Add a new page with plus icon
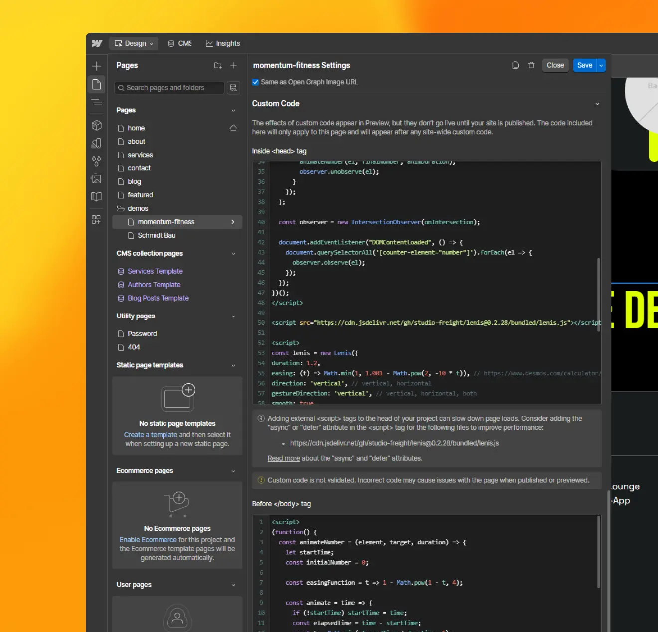This screenshot has width=658, height=632. 233,65
